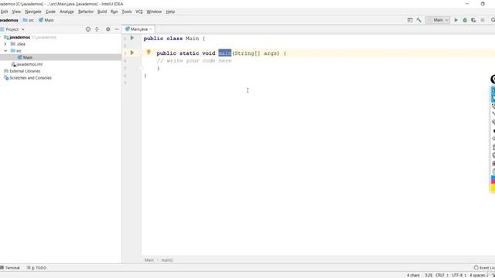Open the Tools menu
The width and height of the screenshot is (495, 278).
point(127,12)
